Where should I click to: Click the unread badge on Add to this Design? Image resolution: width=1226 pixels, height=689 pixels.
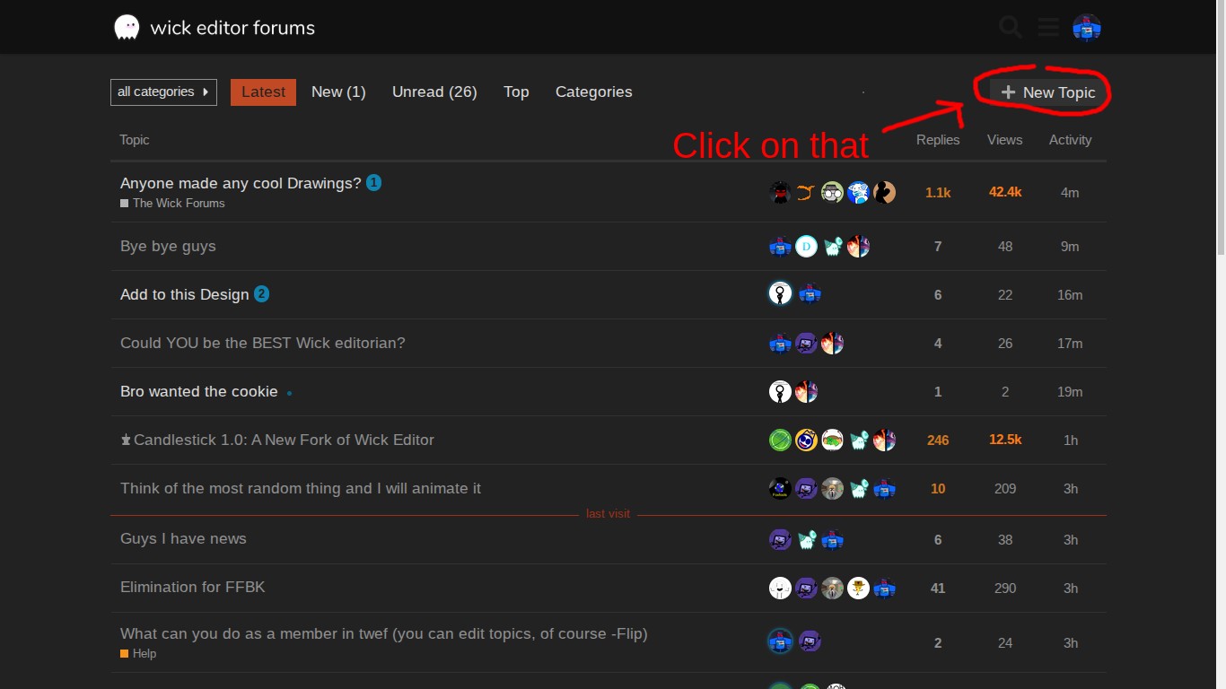(x=261, y=294)
